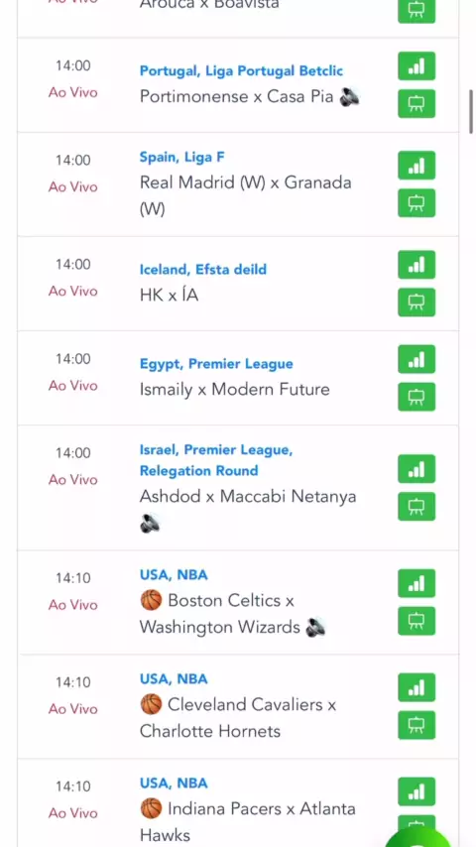Open Spain, Liga F league link
The image size is (476, 847).
click(x=181, y=157)
